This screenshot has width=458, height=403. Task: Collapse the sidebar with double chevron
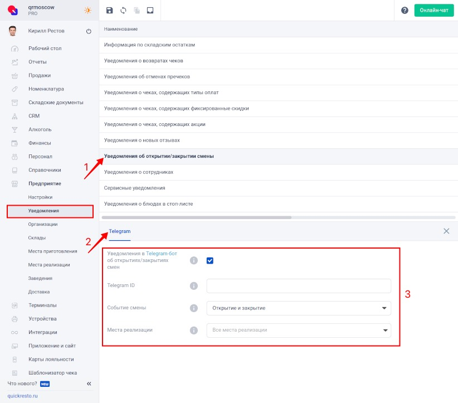pyautogui.click(x=89, y=383)
